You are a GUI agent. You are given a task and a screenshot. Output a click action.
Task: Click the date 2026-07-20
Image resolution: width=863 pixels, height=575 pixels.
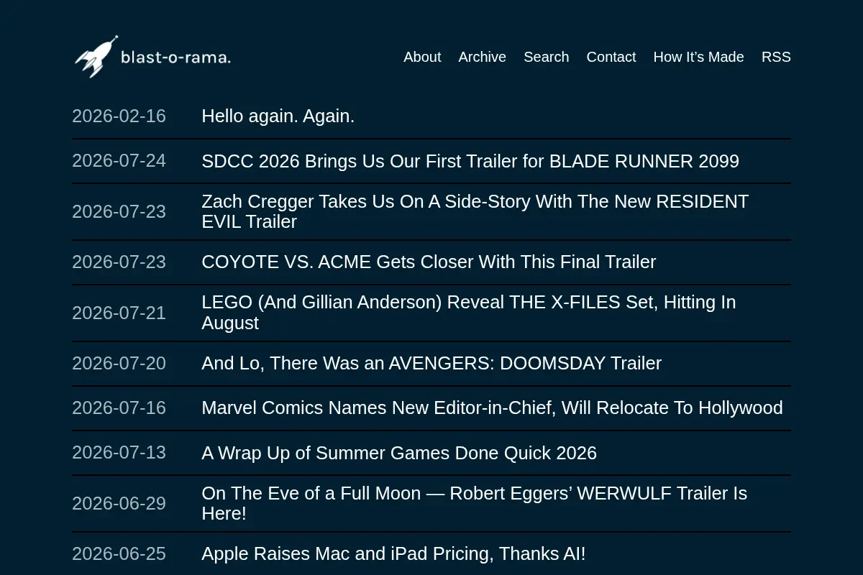(x=119, y=363)
